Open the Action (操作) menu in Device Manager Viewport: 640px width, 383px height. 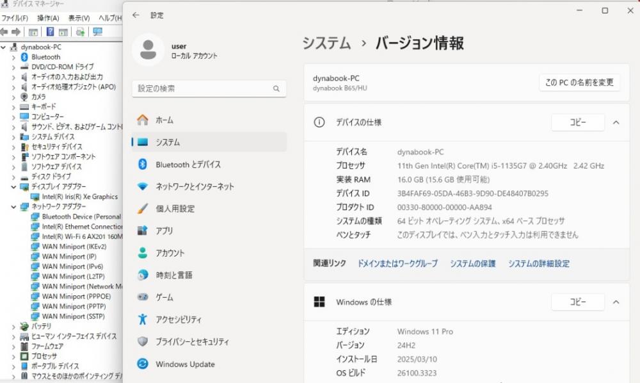48,18
